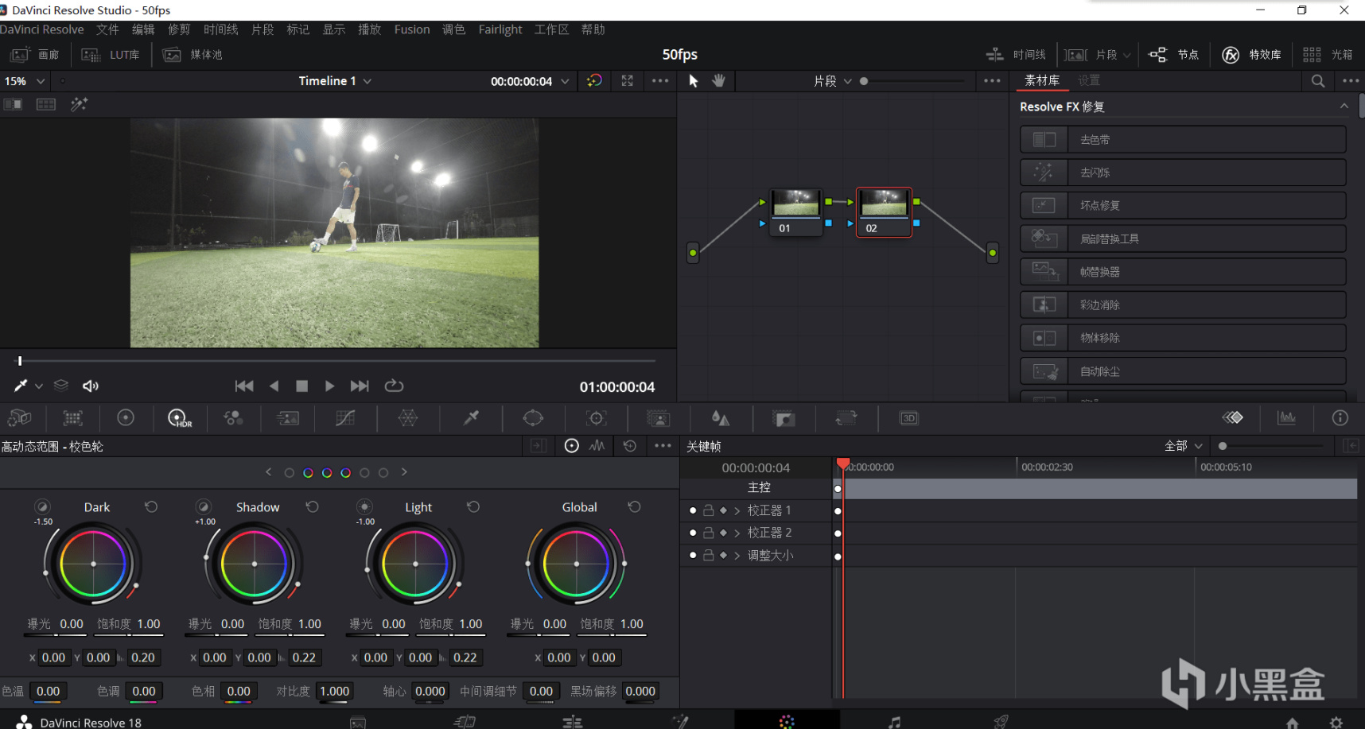
Task: Toggle lock on 校色器 1 keyframe track
Action: (x=708, y=510)
